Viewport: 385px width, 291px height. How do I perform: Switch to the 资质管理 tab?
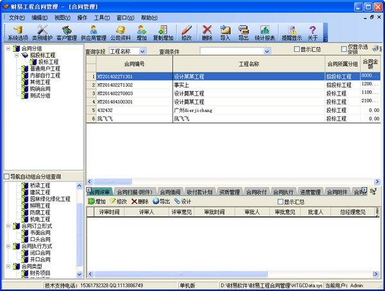(x=230, y=192)
